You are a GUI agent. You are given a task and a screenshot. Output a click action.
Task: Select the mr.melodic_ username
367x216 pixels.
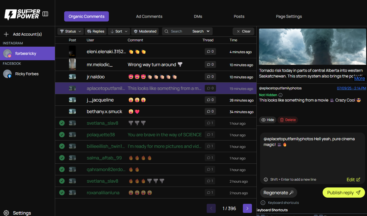pyautogui.click(x=100, y=64)
